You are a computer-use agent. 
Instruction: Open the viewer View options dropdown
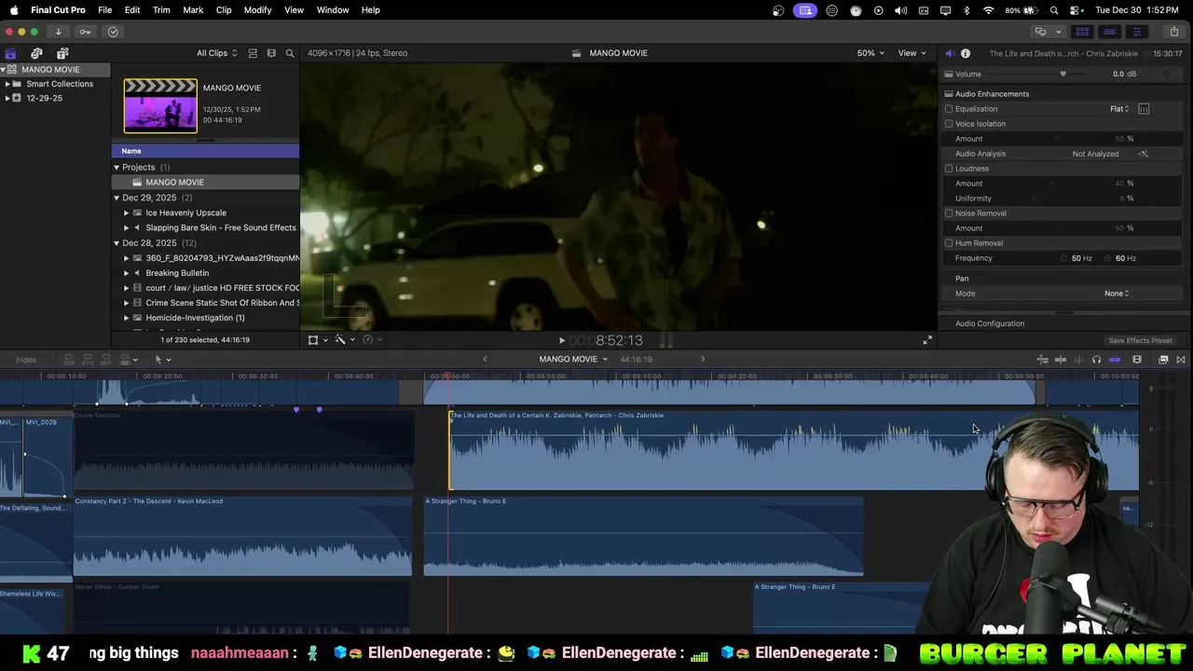click(x=912, y=53)
